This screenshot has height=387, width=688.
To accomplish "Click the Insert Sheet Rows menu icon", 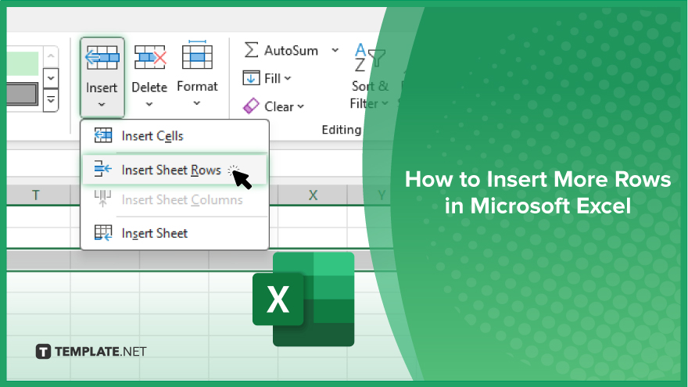I will coord(103,169).
